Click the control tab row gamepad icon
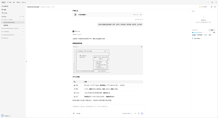Image resolution: width=218 pixels, height=118 pixels. coord(74,85)
